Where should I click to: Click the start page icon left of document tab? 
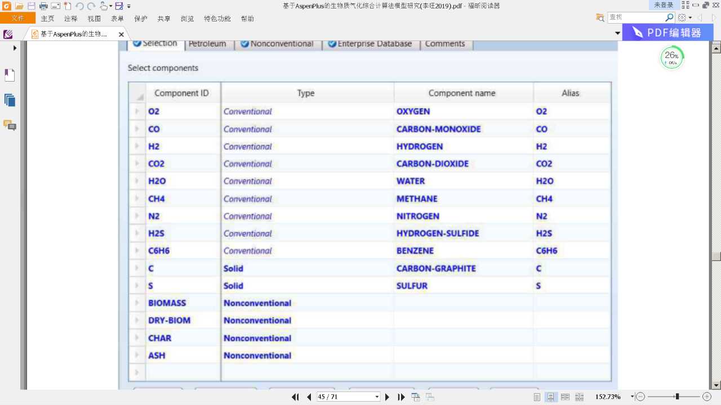(8, 34)
